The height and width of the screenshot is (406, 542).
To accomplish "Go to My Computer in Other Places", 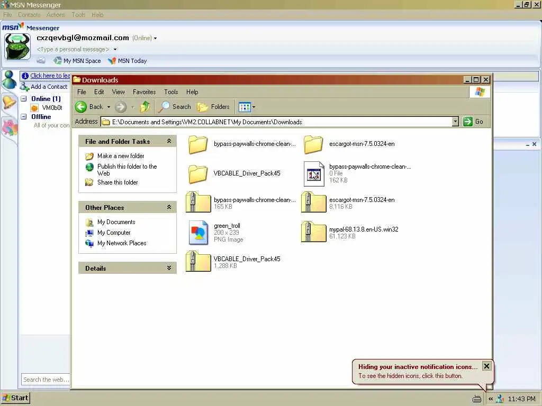I will click(x=114, y=233).
